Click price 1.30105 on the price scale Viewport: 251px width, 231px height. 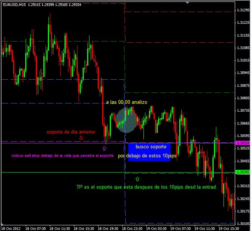(x=243, y=223)
